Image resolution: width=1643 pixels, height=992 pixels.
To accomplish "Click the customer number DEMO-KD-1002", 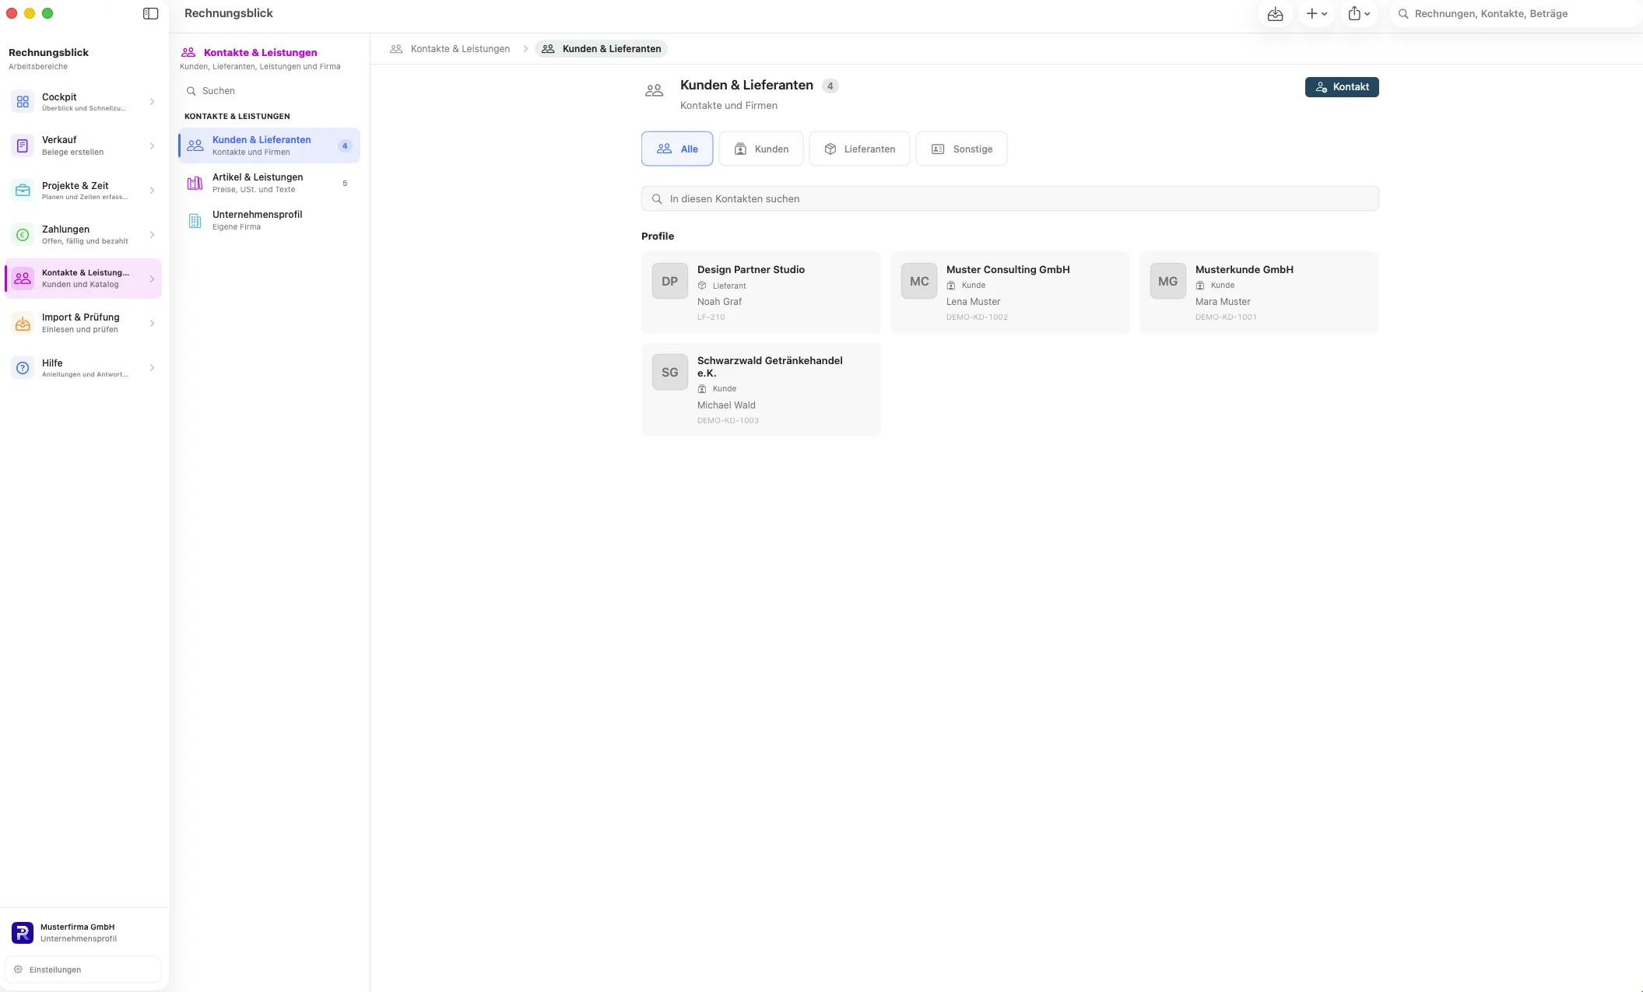I will pyautogui.click(x=977, y=317).
